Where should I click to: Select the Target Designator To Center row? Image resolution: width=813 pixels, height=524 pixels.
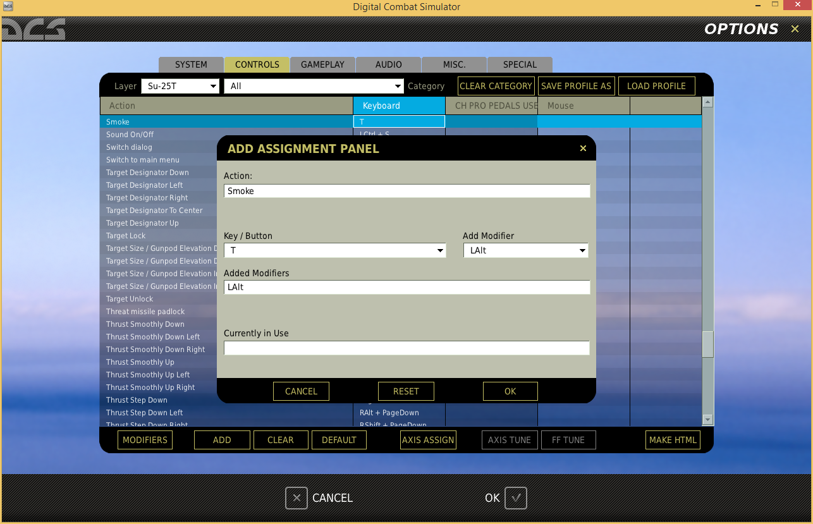tap(158, 210)
